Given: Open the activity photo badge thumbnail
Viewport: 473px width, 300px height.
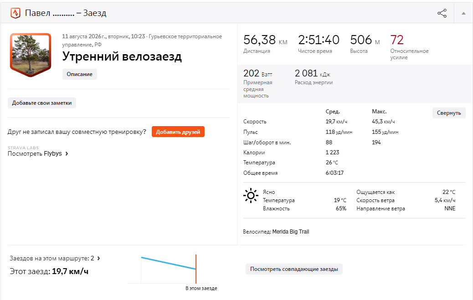Looking at the screenshot, I should pyautogui.click(x=31, y=55).
